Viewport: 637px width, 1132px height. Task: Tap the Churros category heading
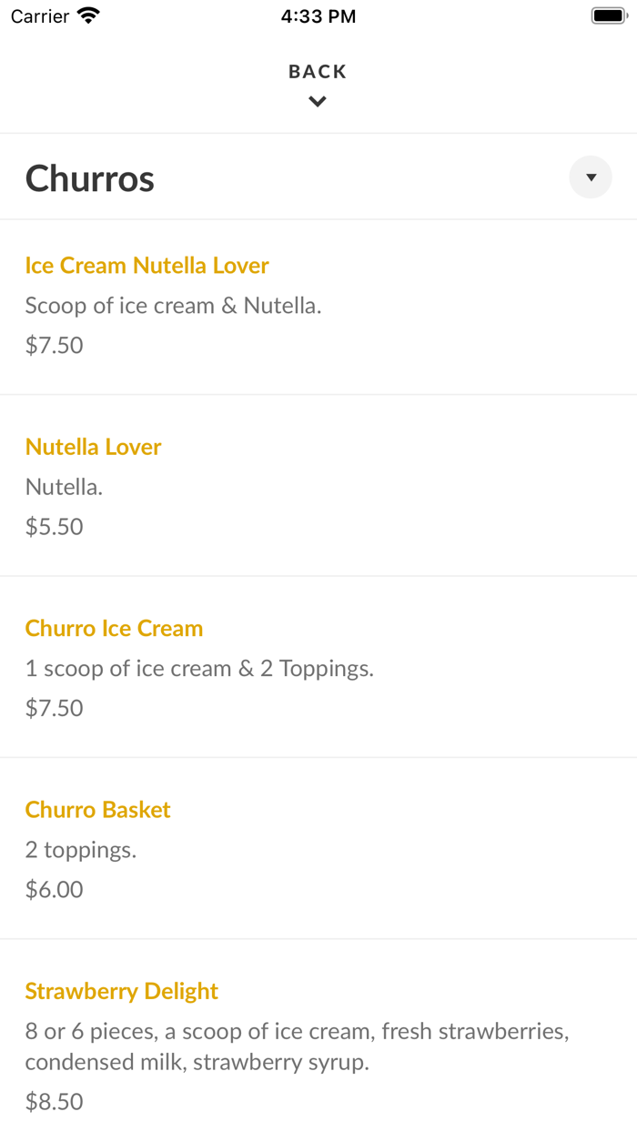pos(89,178)
